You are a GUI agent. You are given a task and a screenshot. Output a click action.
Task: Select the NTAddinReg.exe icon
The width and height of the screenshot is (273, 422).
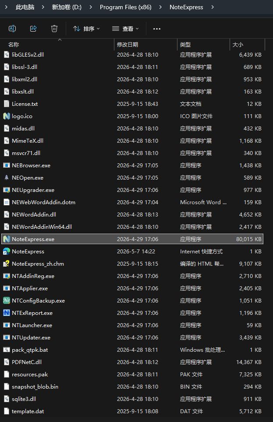pyautogui.click(x=7, y=276)
